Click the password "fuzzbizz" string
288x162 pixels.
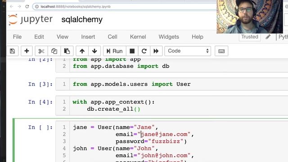[166, 141]
